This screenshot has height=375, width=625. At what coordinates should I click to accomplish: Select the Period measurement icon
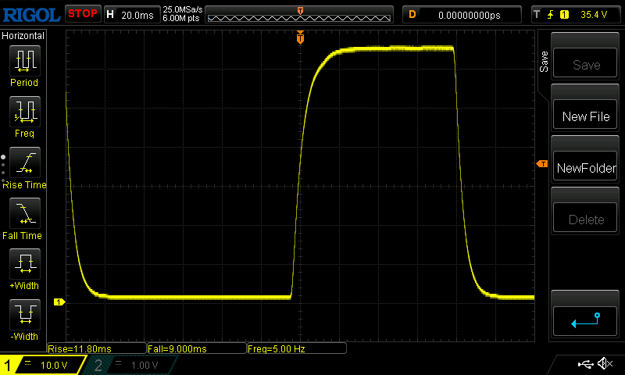[25, 61]
